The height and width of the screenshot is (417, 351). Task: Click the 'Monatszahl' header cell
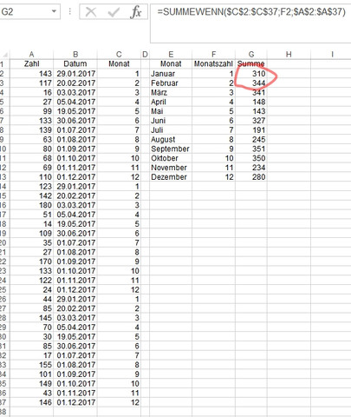[213, 63]
